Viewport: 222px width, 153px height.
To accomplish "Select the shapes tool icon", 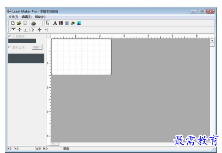I will coord(73,23).
